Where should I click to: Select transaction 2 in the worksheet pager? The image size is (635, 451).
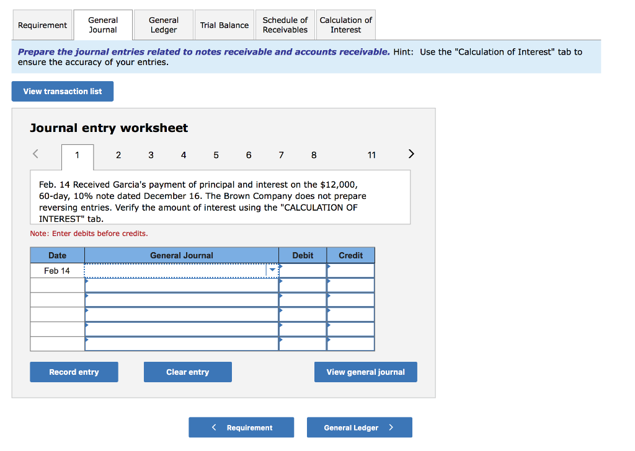point(118,155)
